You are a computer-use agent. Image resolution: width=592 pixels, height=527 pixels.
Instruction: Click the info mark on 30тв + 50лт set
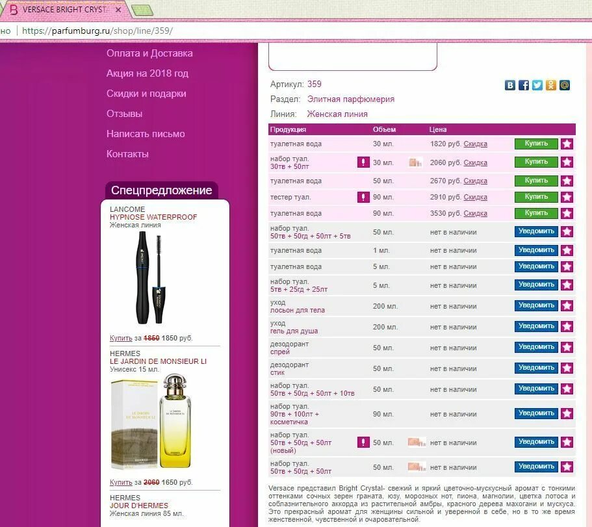[363, 162]
